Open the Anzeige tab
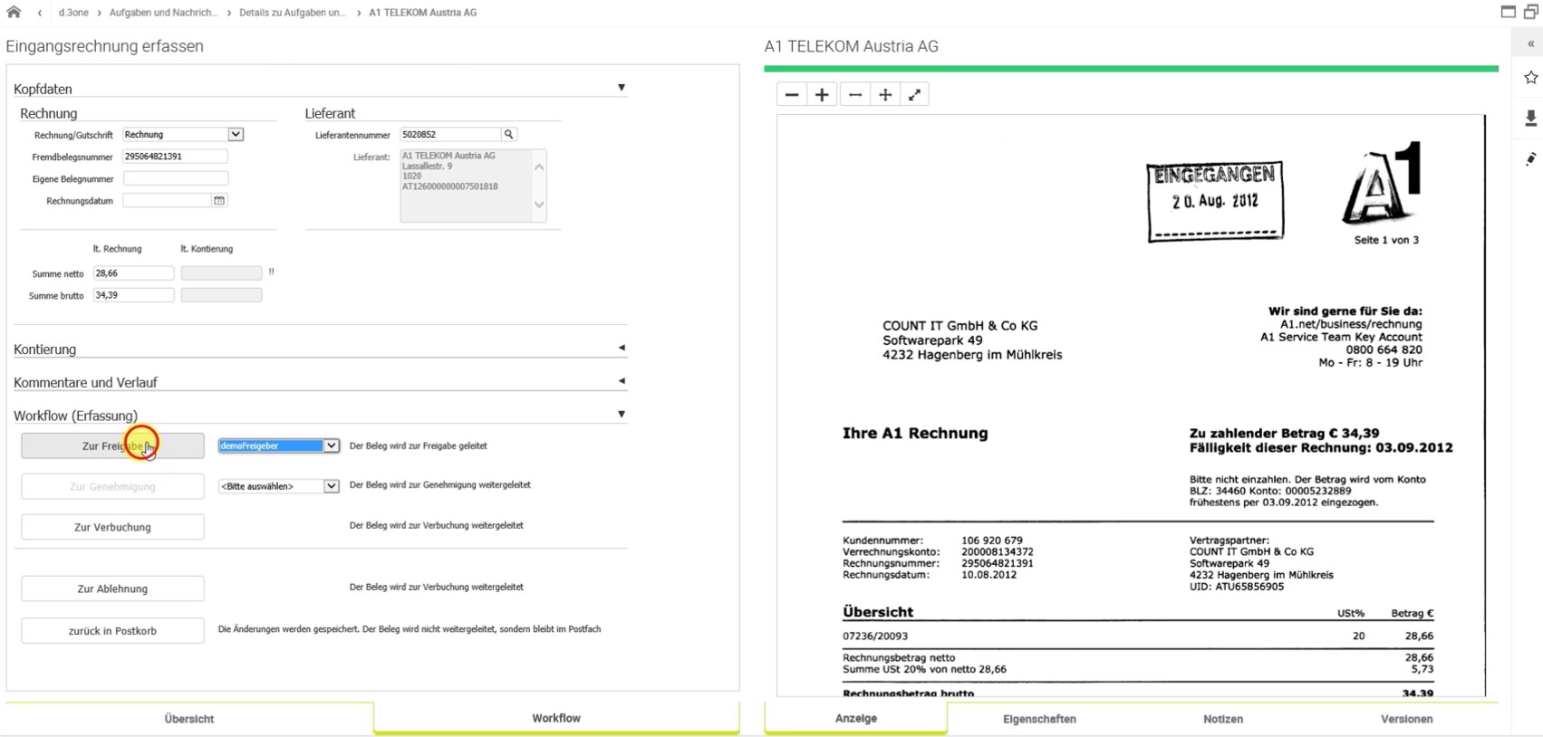Screen dimensions: 1543x737 pyautogui.click(x=856, y=718)
